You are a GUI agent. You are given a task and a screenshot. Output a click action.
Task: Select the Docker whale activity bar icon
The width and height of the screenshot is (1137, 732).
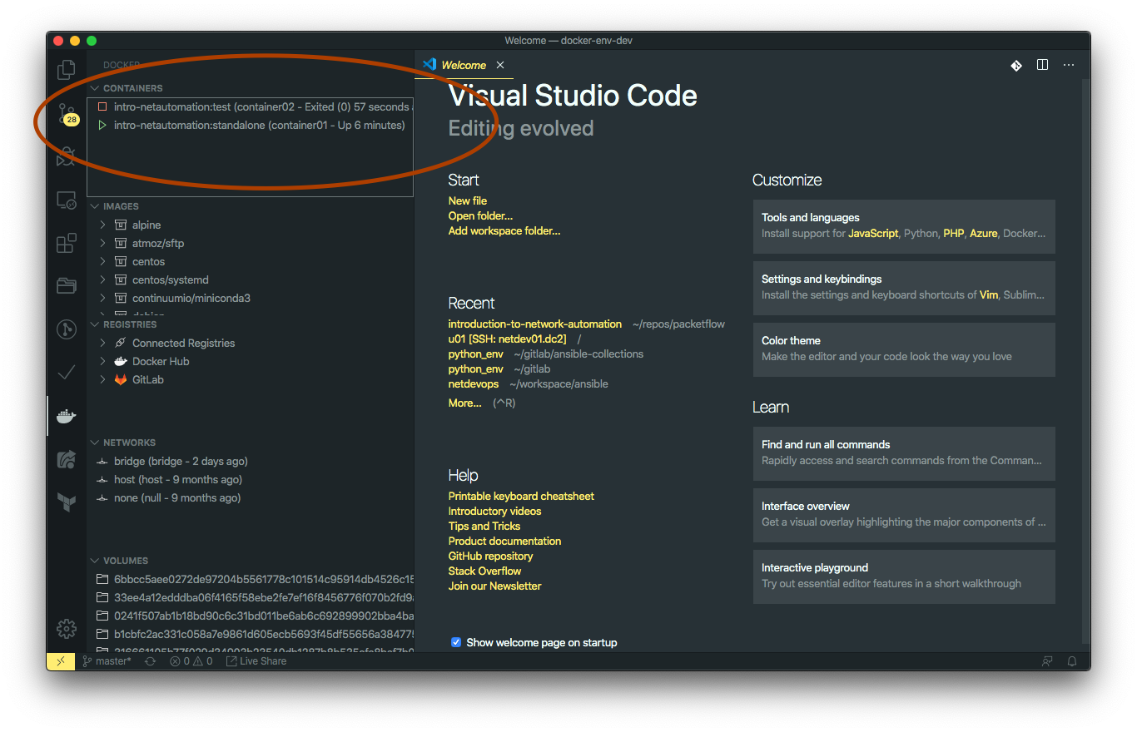67,416
